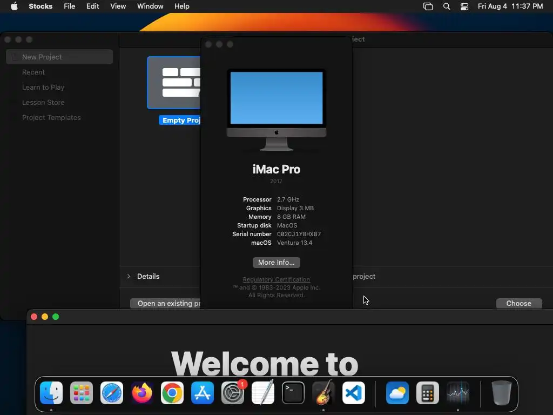Image resolution: width=553 pixels, height=415 pixels.
Task: Select Lesson Store in sidebar
Action: point(59,102)
